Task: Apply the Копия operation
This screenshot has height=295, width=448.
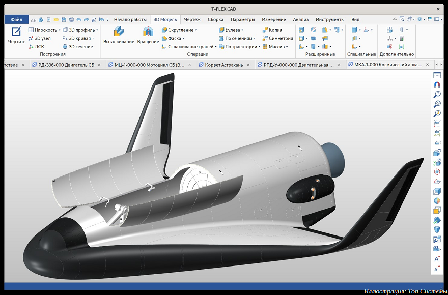Action: (272, 29)
